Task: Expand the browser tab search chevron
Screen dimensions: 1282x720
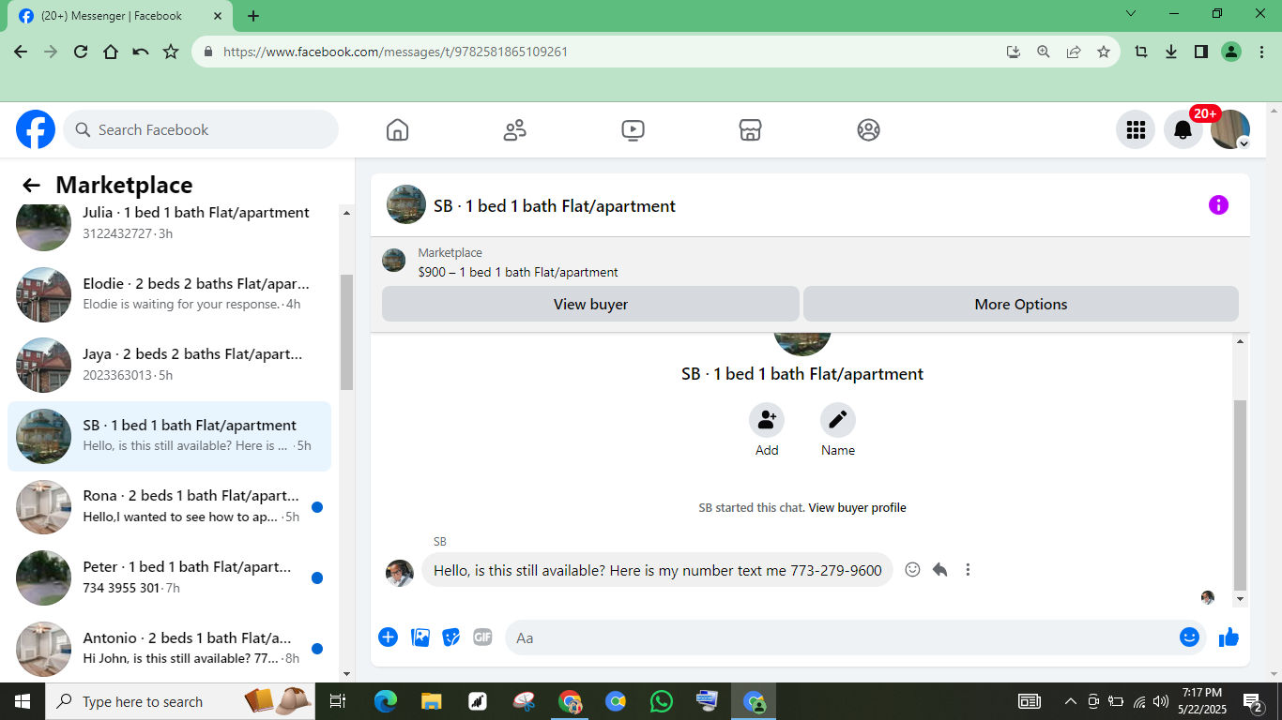Action: point(1131,14)
